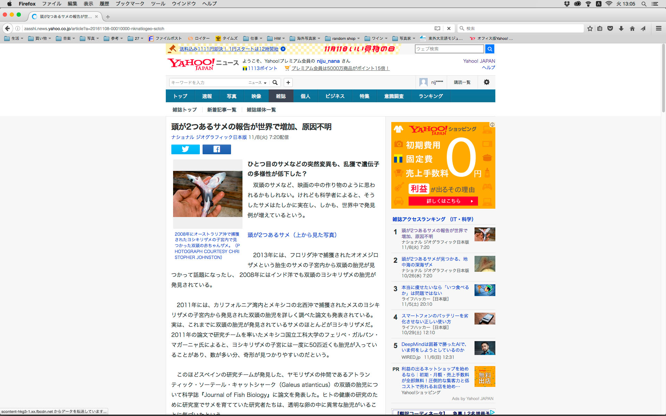666x416 pixels.
Task: Open the 新着記事一覧 link
Action: (221, 110)
